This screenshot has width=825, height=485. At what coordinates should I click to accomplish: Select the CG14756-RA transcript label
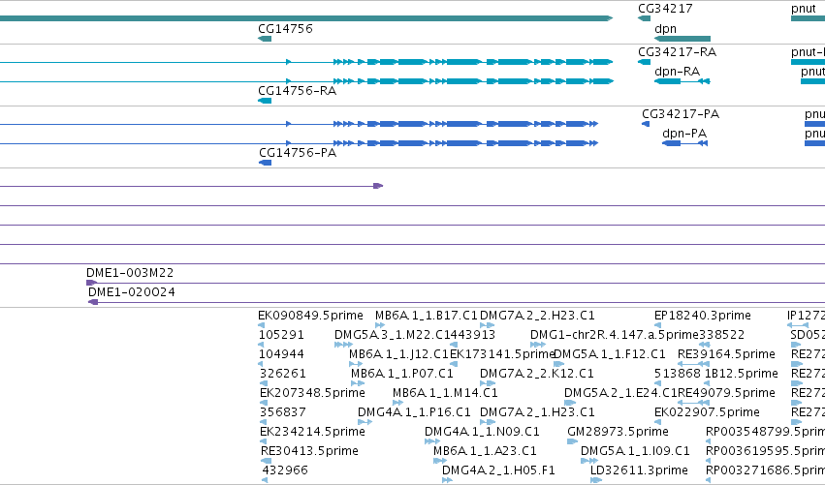298,91
